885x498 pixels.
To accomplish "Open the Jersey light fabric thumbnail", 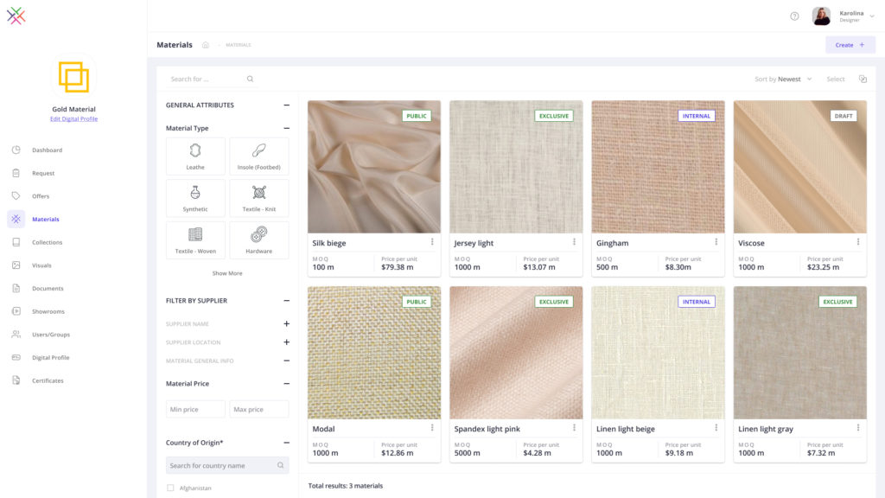I will [516, 167].
